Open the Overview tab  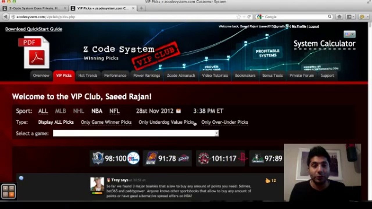(41, 75)
